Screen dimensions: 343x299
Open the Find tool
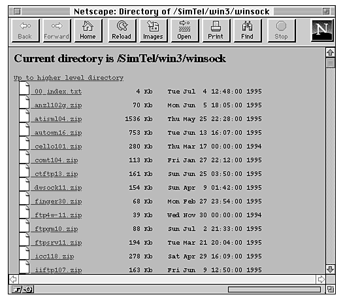coord(248,31)
